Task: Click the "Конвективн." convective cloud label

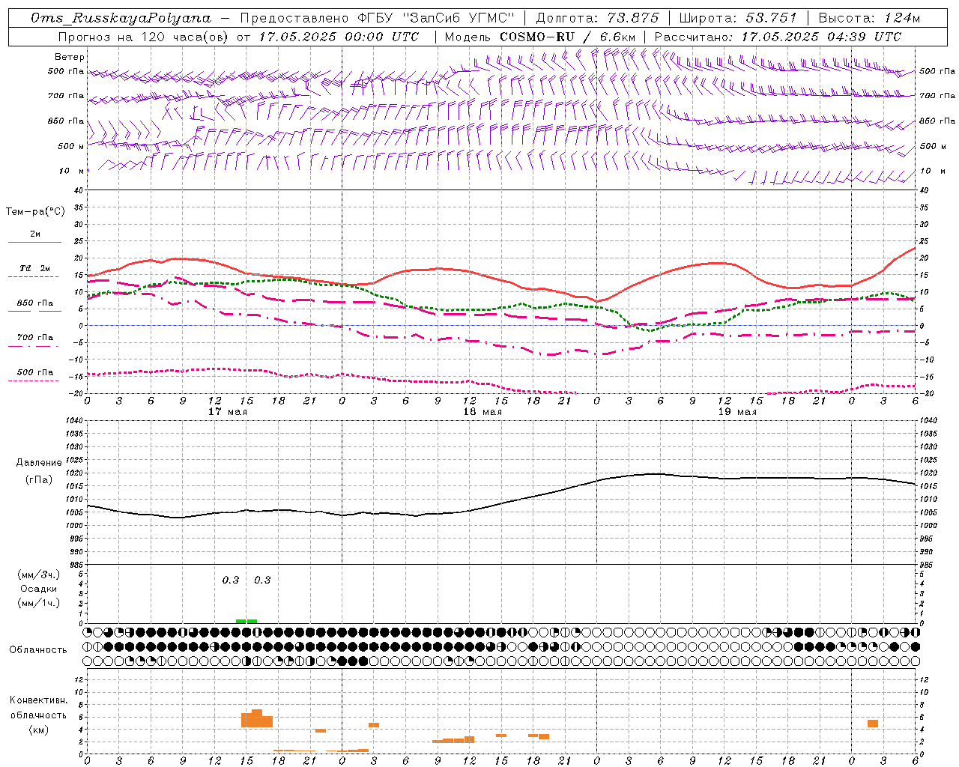Action: [x=38, y=700]
